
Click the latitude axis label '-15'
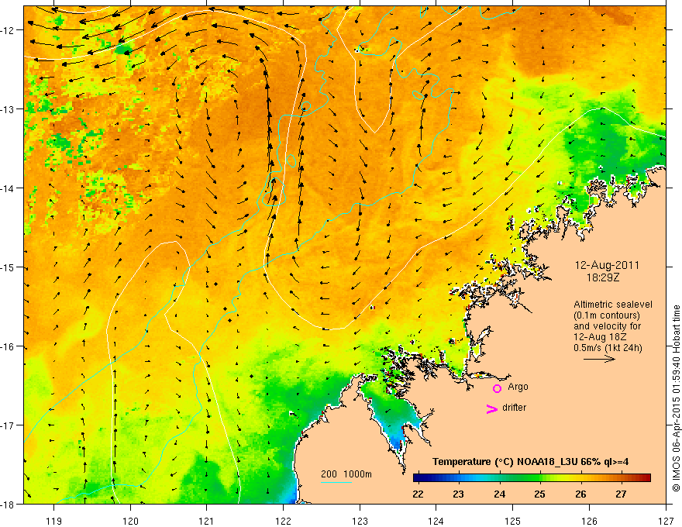click(9, 267)
